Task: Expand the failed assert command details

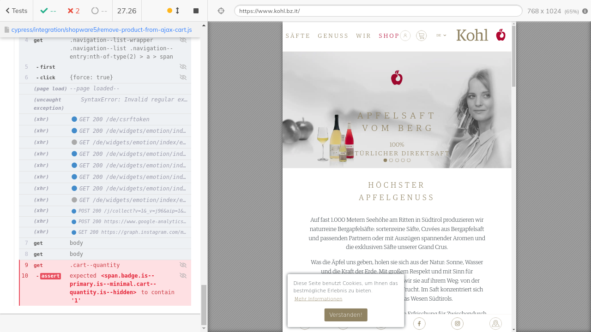Action: coord(50,276)
